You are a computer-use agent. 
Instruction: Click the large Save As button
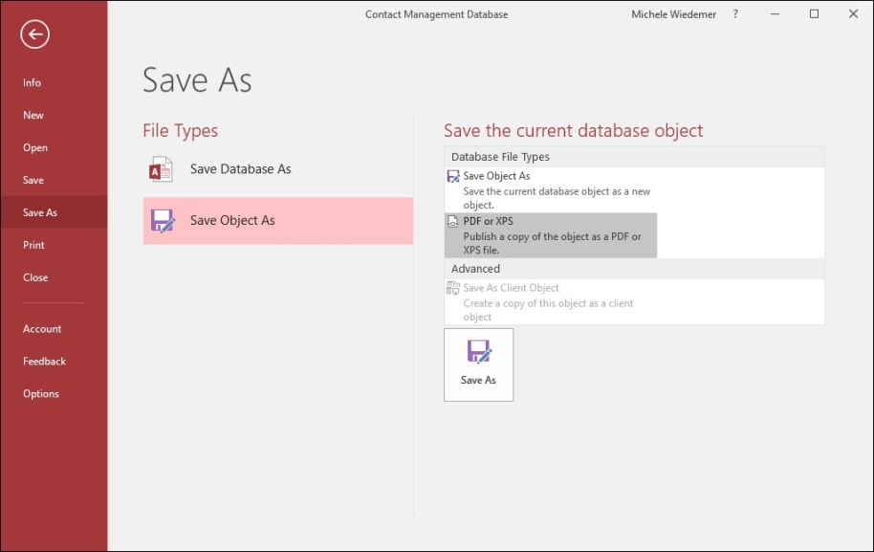(x=478, y=364)
